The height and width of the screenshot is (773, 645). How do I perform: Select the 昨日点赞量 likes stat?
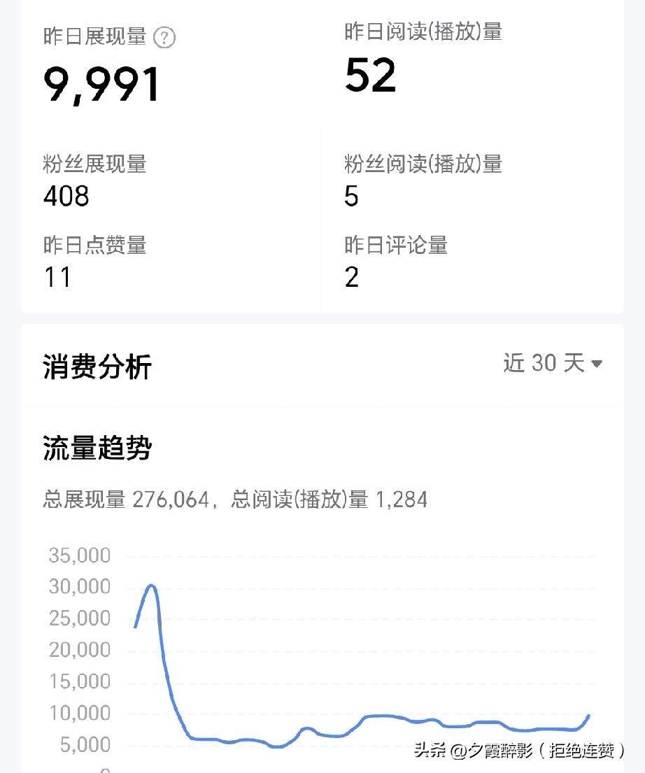coord(93,246)
